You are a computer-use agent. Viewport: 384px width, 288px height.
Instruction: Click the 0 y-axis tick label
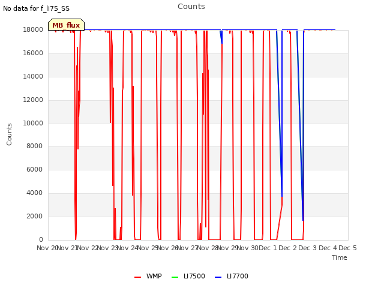41,239
